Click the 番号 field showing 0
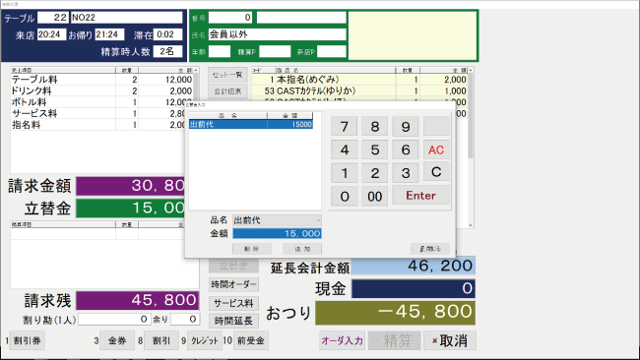This screenshot has height=360, width=640. [230, 18]
